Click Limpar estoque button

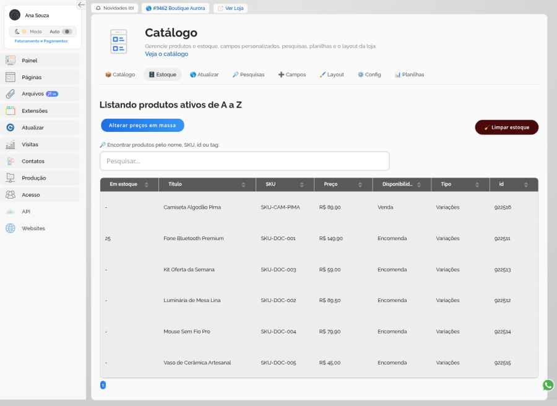pos(506,127)
